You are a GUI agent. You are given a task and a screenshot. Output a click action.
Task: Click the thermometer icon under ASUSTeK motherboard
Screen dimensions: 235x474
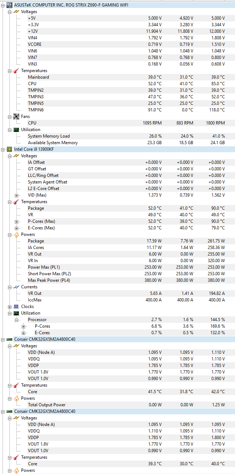click(16, 71)
